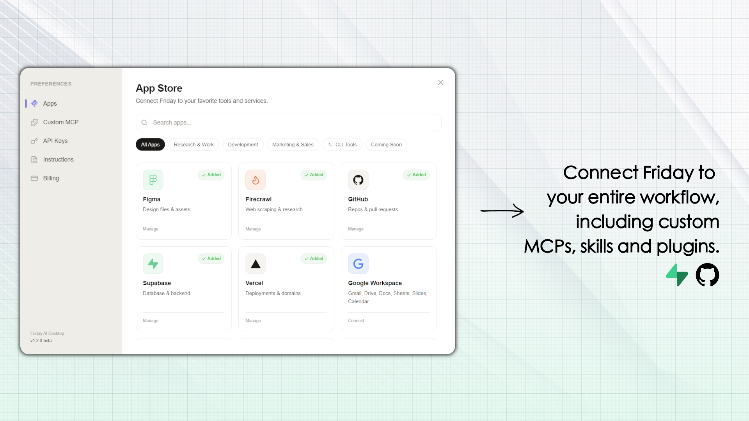Close the App Store dialog
The image size is (749, 421).
click(x=440, y=82)
